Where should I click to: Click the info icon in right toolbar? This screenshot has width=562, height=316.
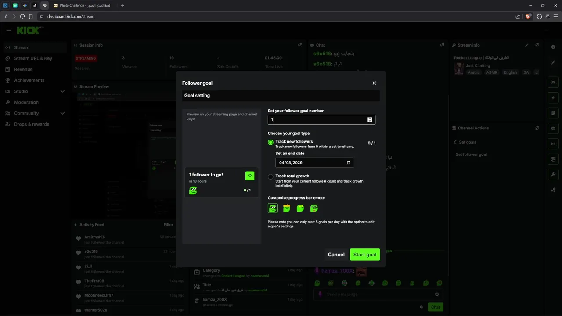click(x=553, y=47)
